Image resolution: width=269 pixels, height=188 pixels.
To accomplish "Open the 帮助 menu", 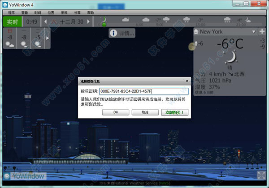I will pos(91,13).
